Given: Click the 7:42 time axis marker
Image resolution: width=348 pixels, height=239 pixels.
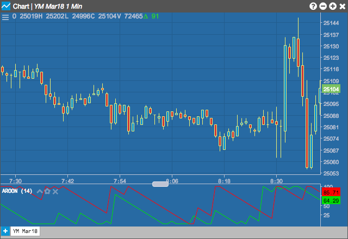Looking at the screenshot, I should point(67,181).
